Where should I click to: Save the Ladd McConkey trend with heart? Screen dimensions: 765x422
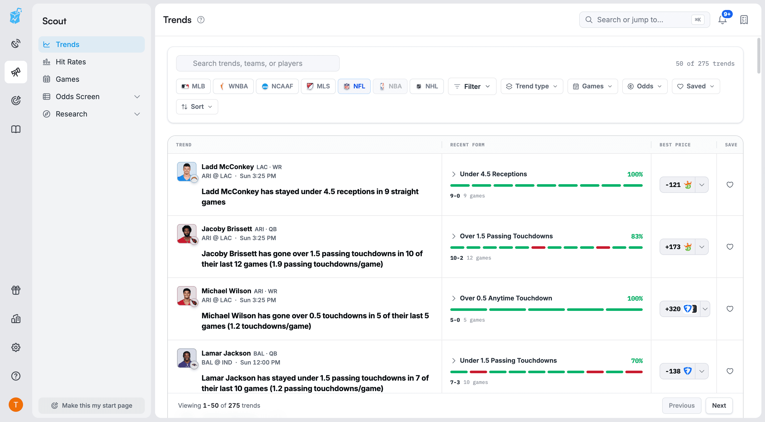tap(730, 184)
